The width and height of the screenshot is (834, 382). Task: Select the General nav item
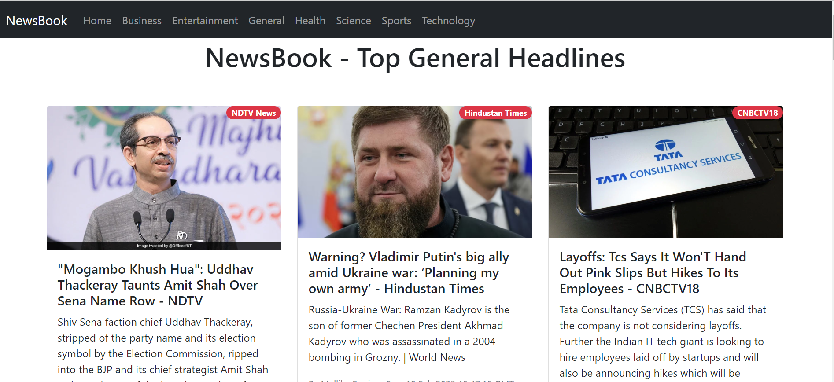coord(266,21)
